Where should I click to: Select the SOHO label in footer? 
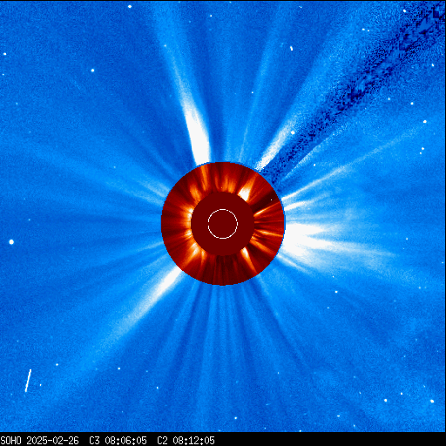10,441
